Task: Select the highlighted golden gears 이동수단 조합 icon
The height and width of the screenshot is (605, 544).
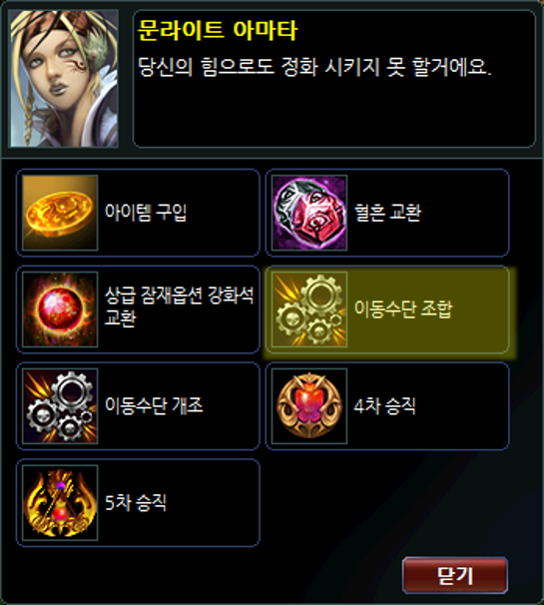Action: [x=309, y=309]
